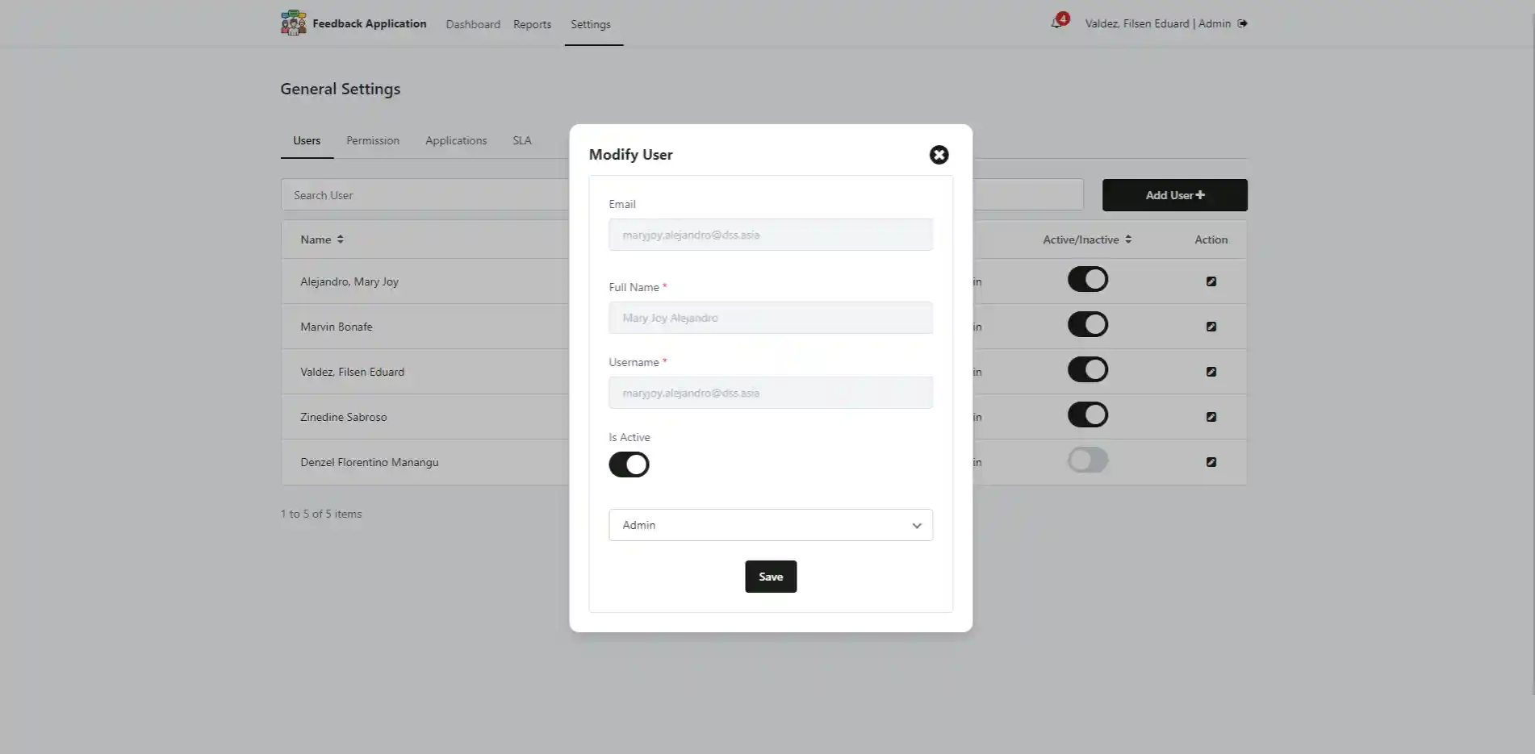Click the Add User button
1535x754 pixels.
coord(1174,195)
